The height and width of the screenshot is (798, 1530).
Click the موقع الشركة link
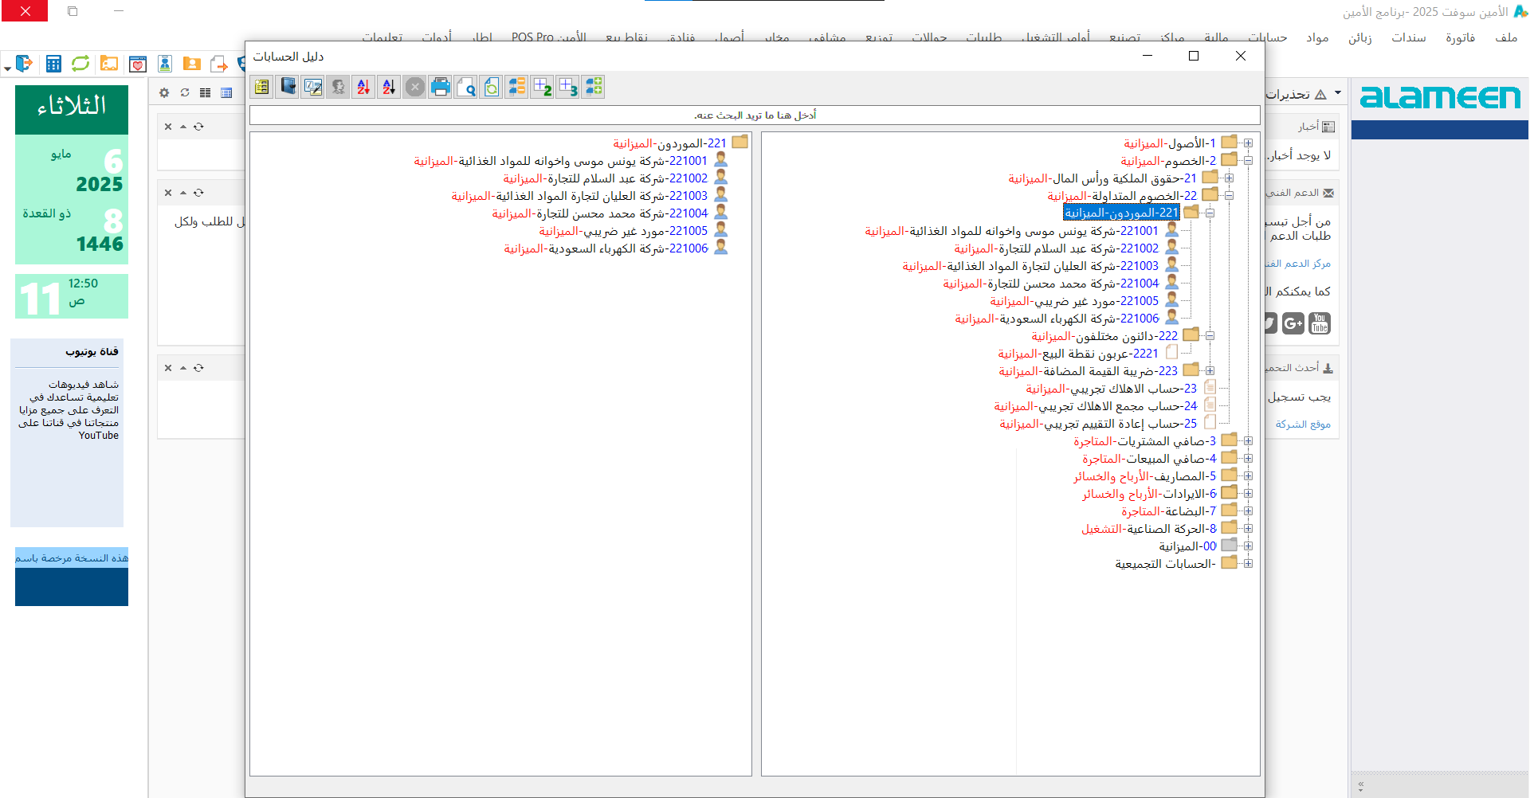tap(1303, 424)
